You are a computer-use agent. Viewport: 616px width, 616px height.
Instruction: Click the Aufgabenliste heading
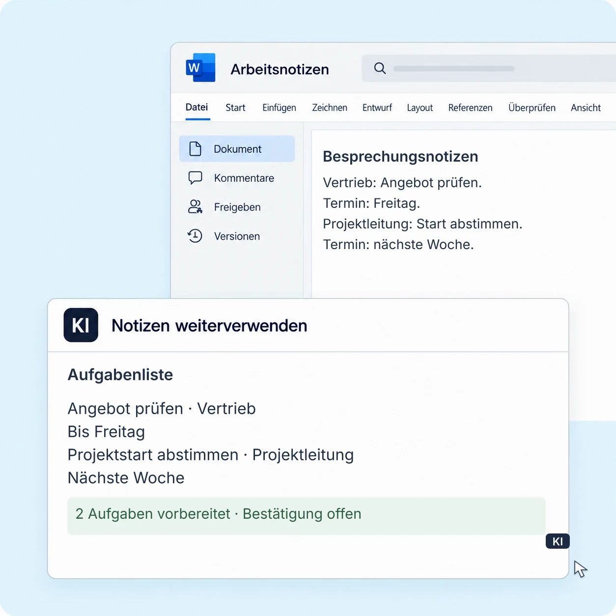[120, 375]
